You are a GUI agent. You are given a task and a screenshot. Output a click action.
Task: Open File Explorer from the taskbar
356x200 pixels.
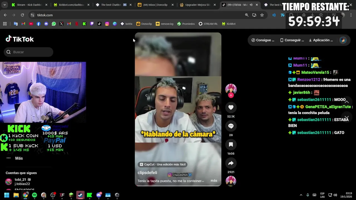coord(16,195)
